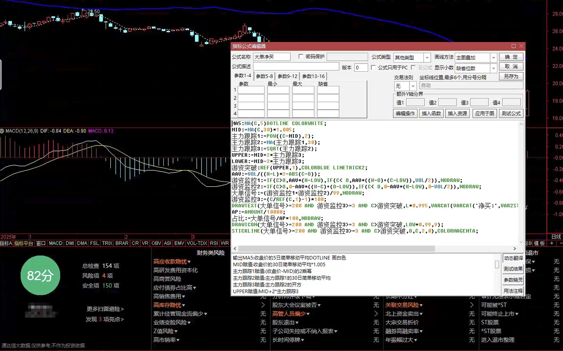The image size is (563, 351).
Task: Click the 取消 button
Action: [x=511, y=66]
